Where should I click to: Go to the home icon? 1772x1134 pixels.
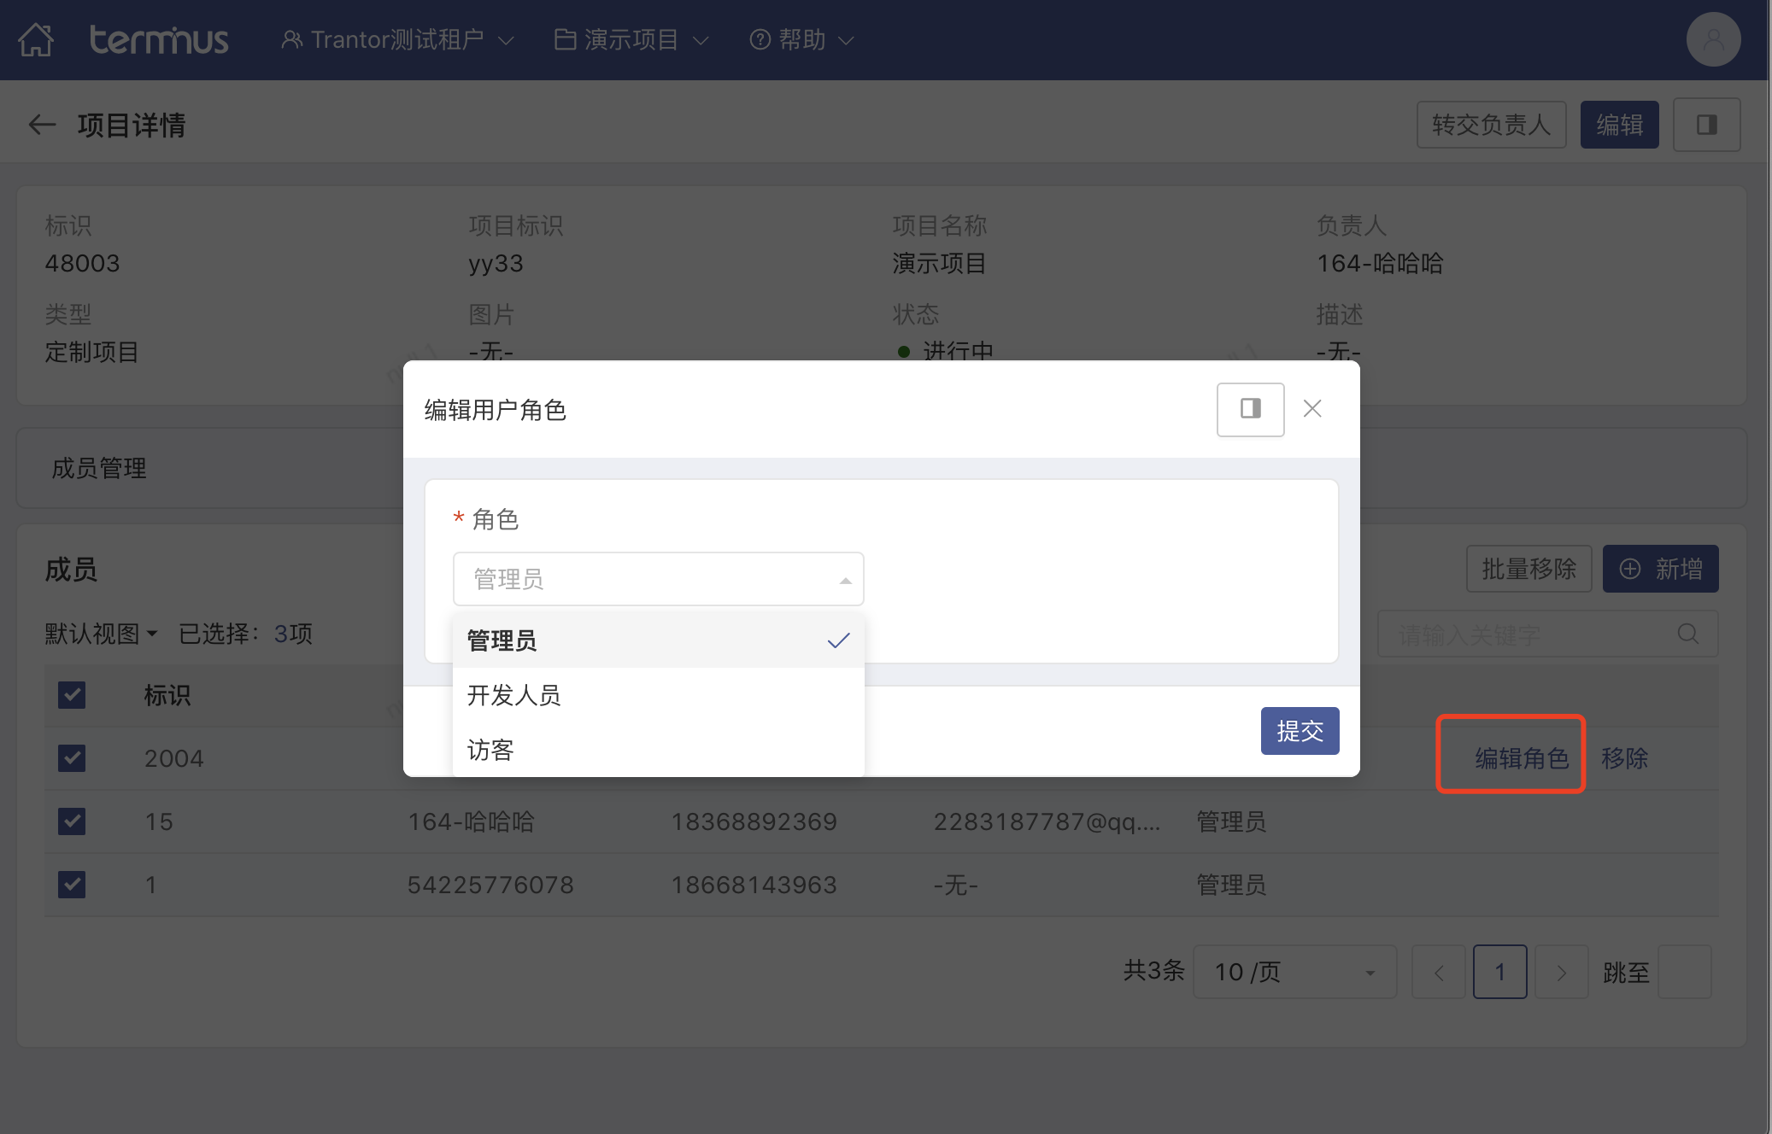(36, 39)
